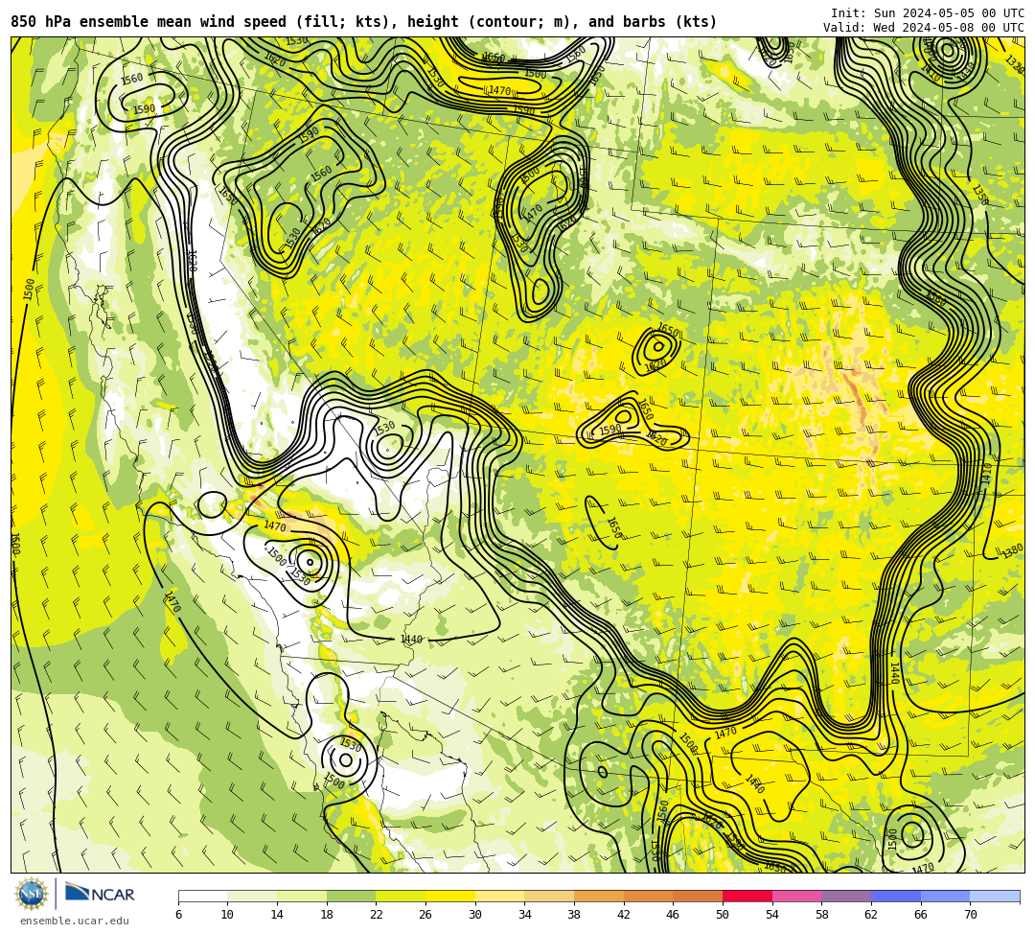Viewport: 1035px width, 933px height.
Task: Pick the purple 58–62 kts colorbar segment
Action: point(846,896)
